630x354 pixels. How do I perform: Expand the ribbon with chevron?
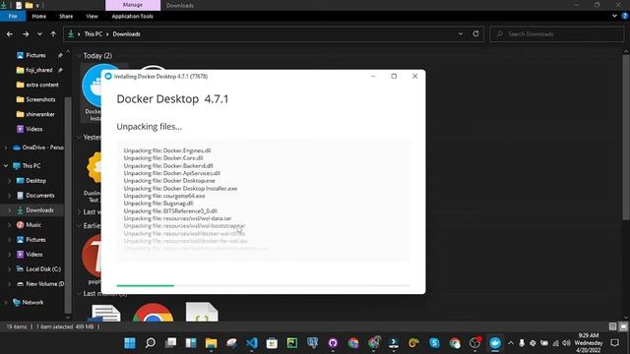coord(614,16)
